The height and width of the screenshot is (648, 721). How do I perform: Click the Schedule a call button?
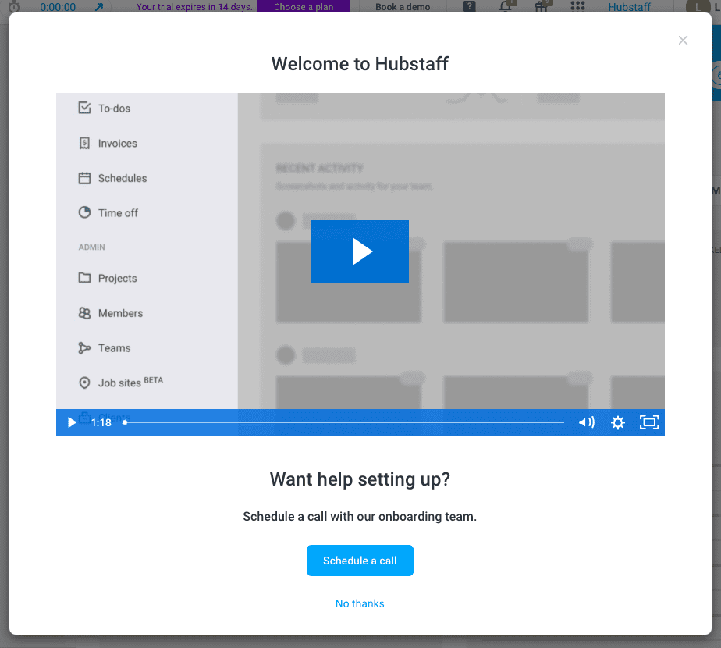[360, 561]
